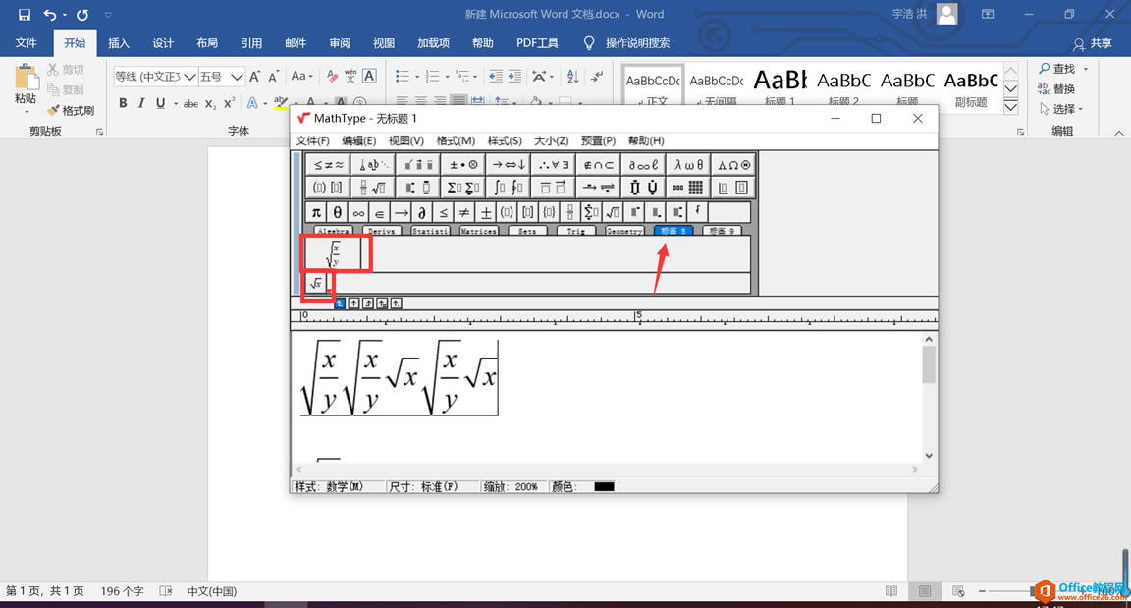
Task: Select the square root template in MathType
Action: point(316,283)
